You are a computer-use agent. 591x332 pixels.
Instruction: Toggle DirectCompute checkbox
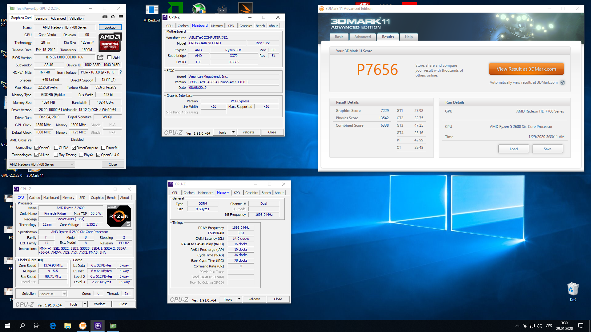tap(74, 148)
